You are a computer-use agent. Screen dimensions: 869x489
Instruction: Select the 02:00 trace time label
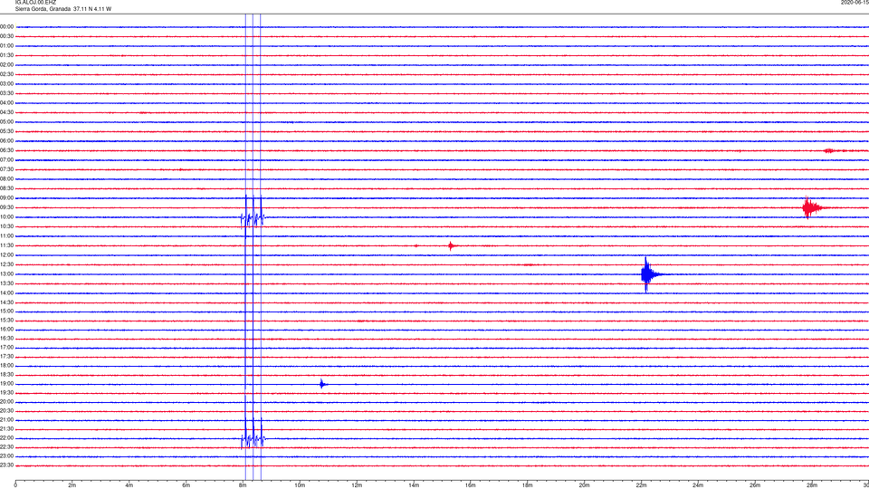coord(6,65)
